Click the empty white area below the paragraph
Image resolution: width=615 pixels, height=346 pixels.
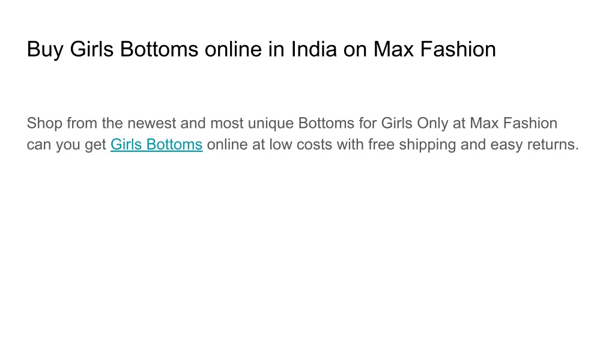307,251
